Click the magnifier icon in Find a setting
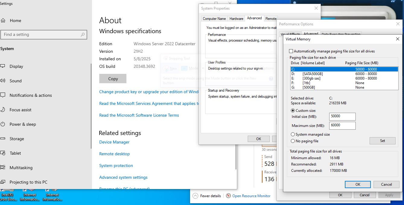The height and width of the screenshot is (205, 404). 83,35
